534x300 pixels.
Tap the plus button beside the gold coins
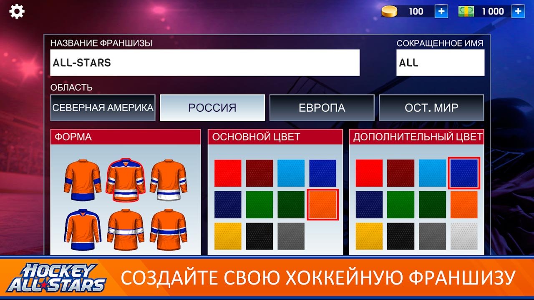[x=441, y=11]
